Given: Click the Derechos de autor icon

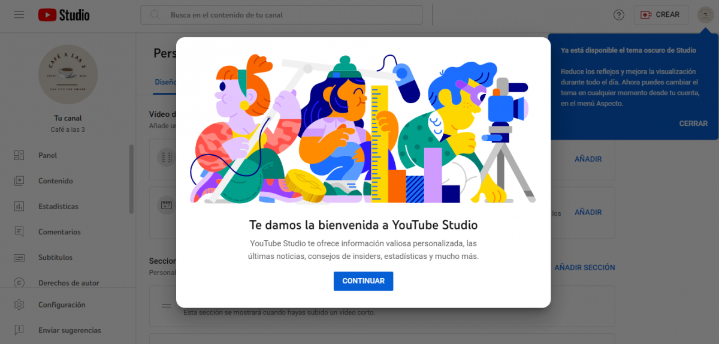Looking at the screenshot, I should pyautogui.click(x=19, y=283).
